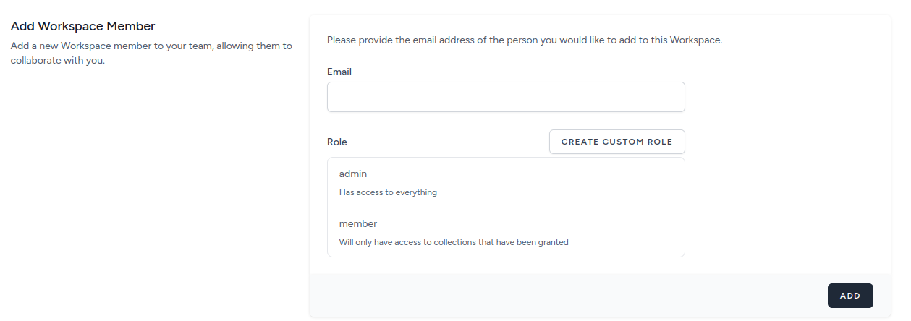Click the 'admin' role title text
This screenshot has width=911, height=321.
coord(353,174)
